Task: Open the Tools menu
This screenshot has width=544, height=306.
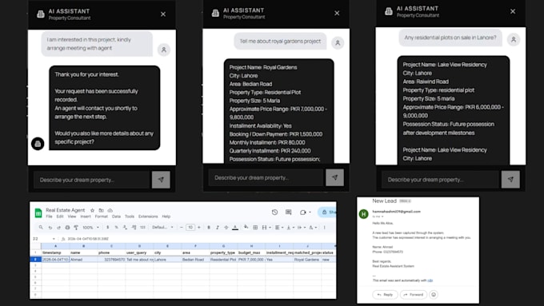Action: click(x=130, y=217)
